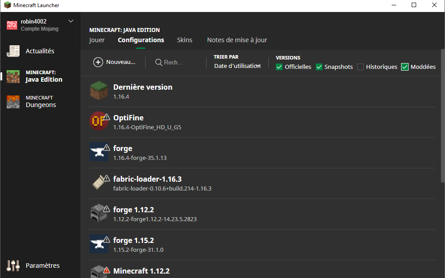Click the OptiFine OF logo icon

[99, 121]
